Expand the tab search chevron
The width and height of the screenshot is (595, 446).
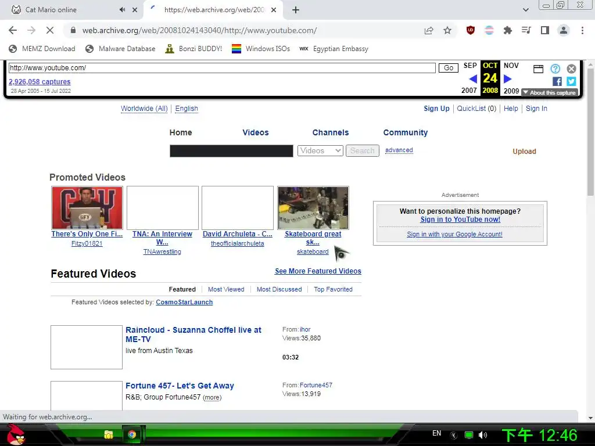[525, 10]
